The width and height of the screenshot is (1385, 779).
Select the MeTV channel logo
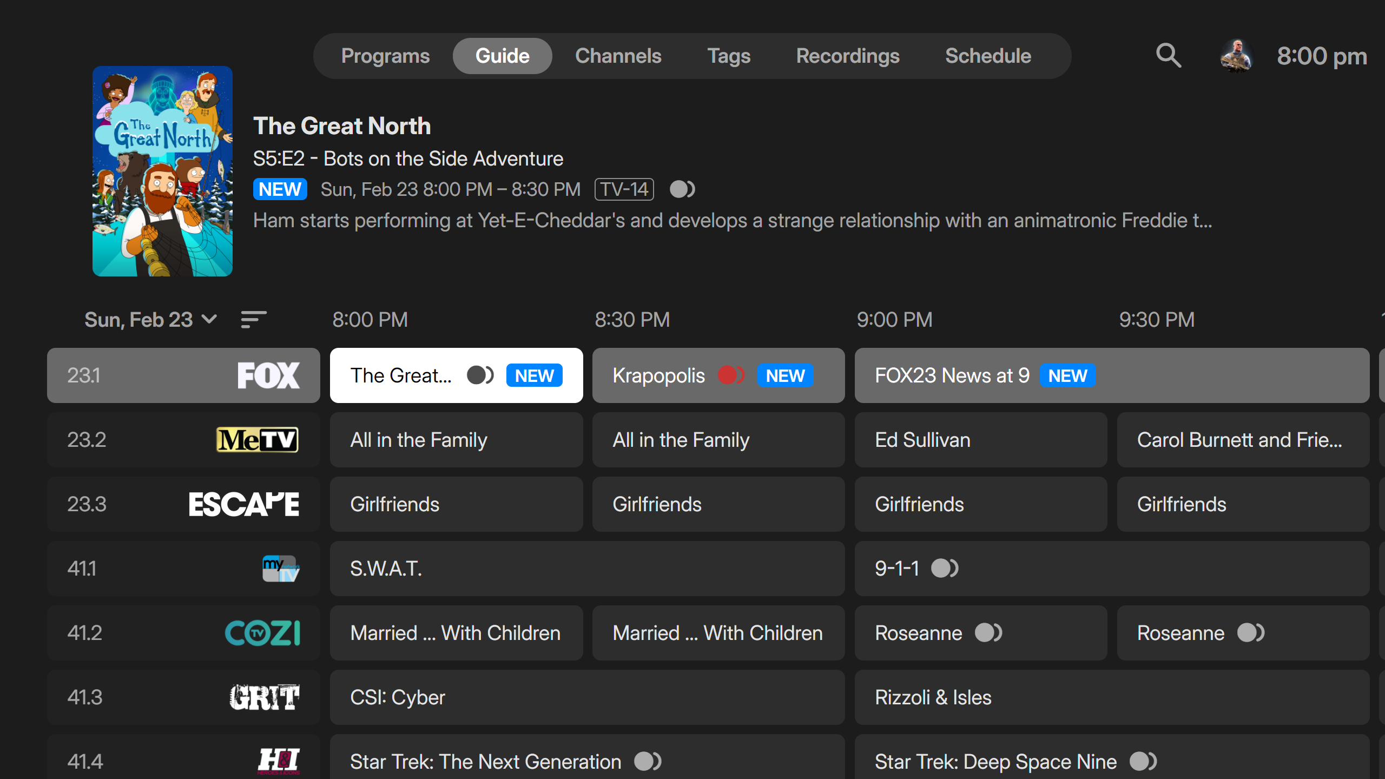point(257,440)
